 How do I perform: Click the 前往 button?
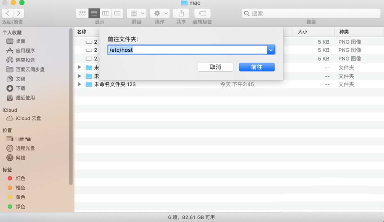point(257,67)
